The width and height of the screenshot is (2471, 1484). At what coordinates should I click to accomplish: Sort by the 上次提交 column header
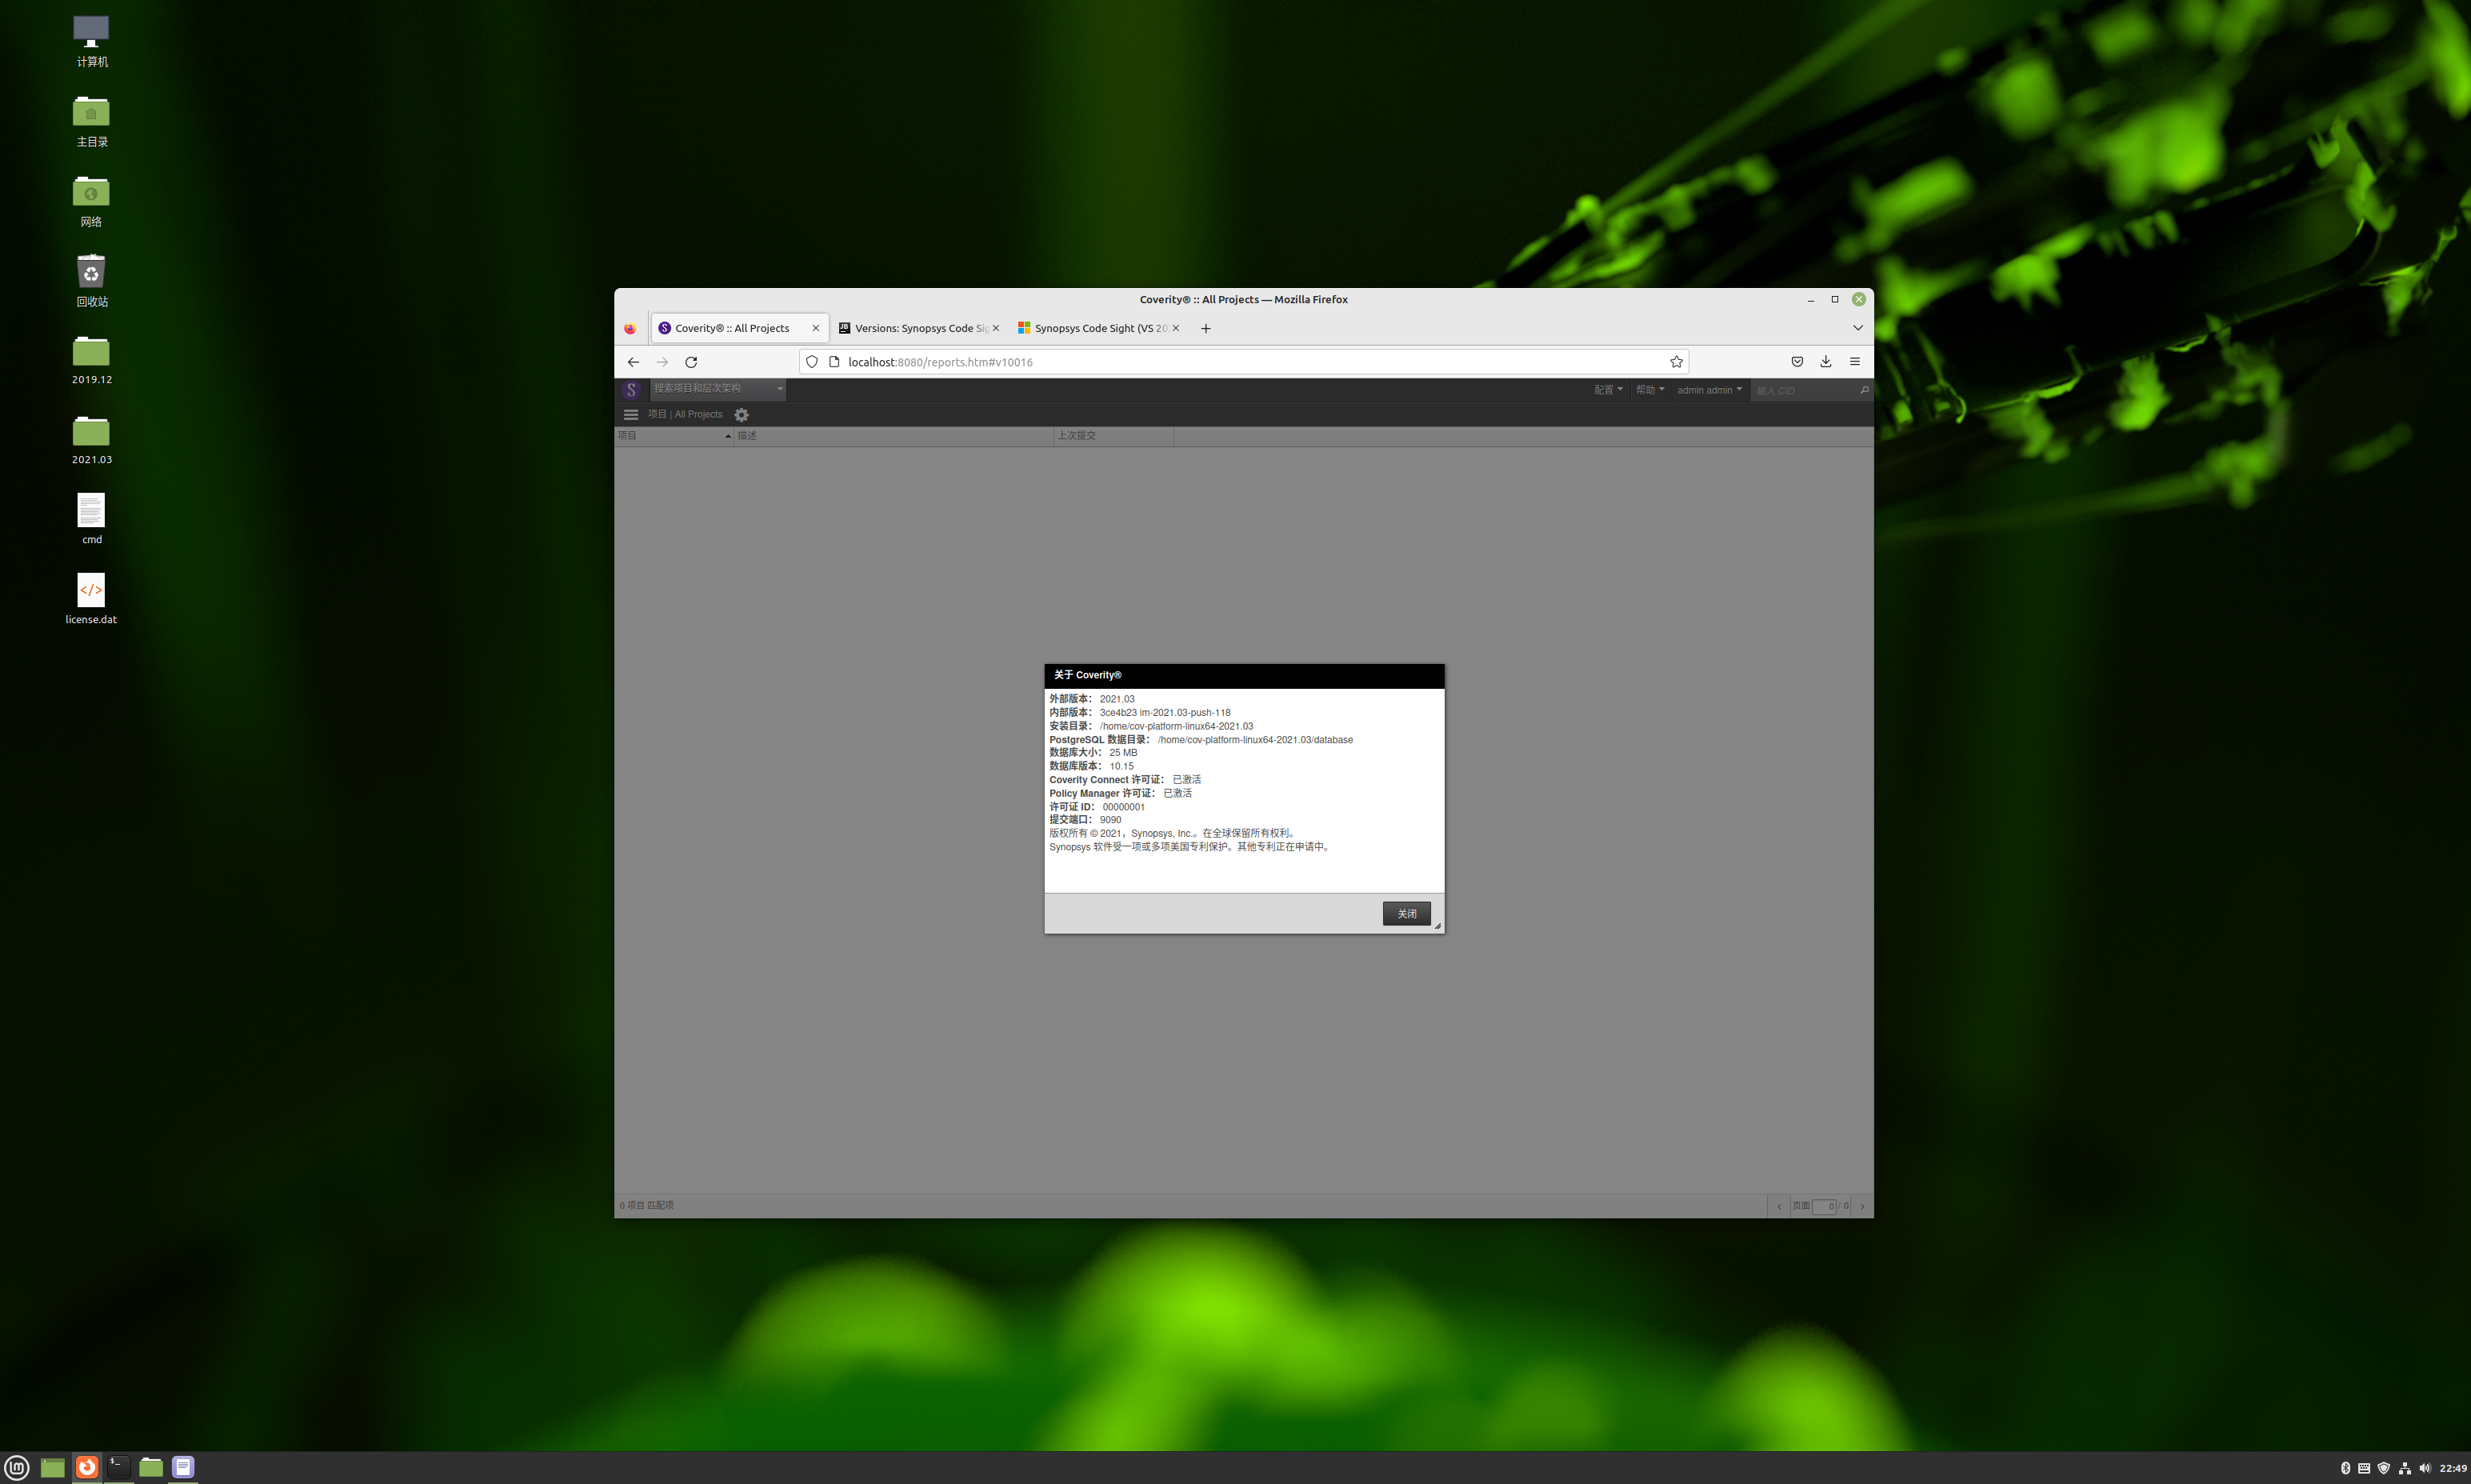[1114, 436]
